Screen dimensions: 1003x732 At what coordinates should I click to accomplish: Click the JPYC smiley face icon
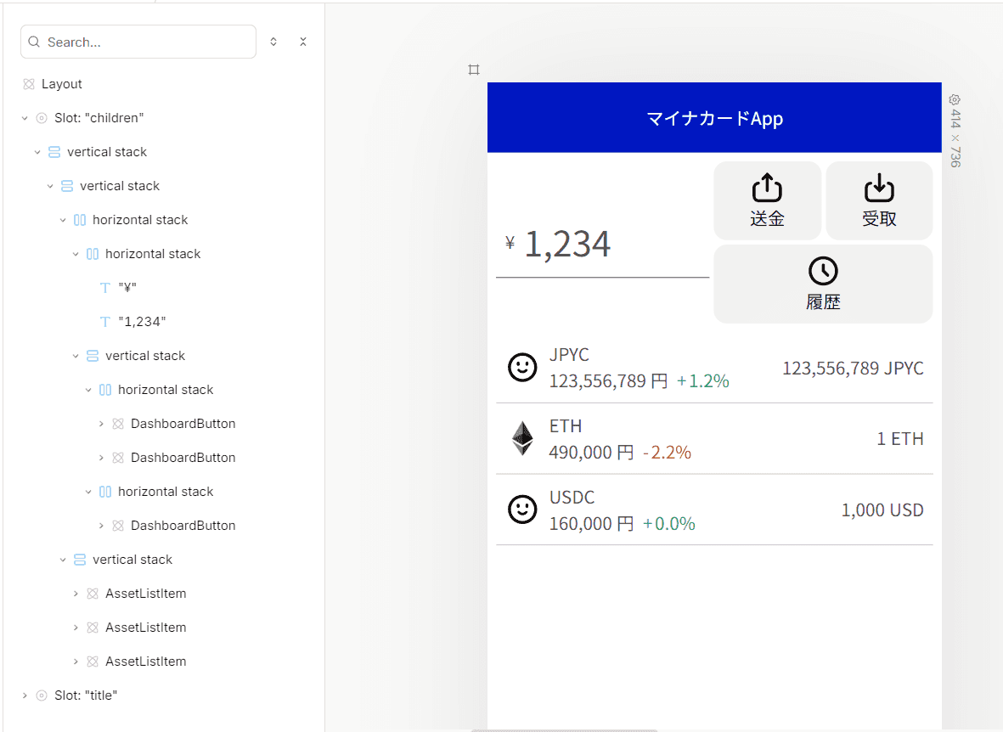click(522, 368)
